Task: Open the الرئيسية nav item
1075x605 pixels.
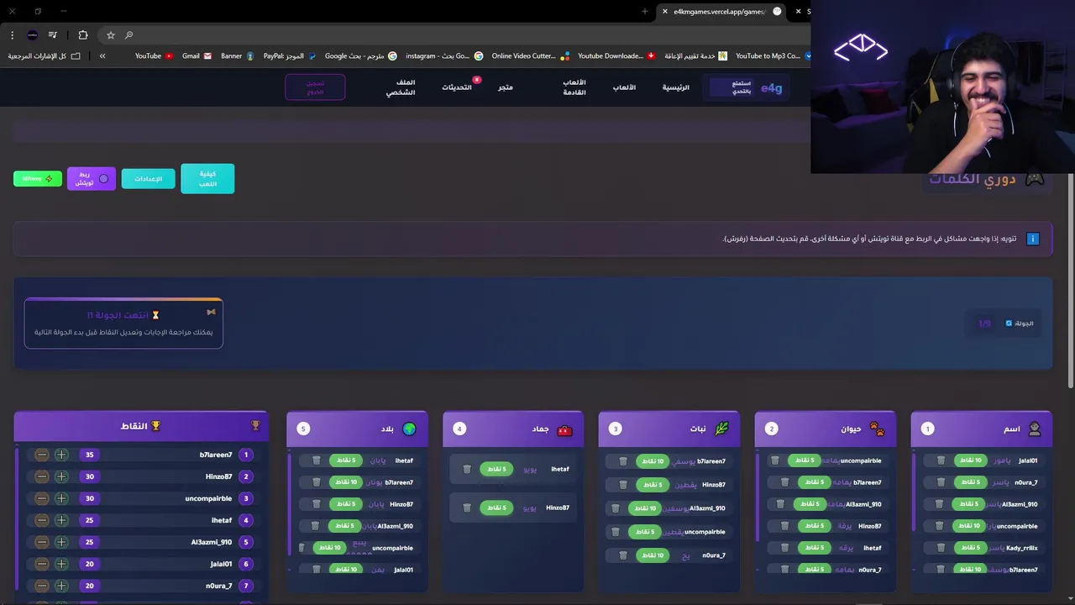Action: pos(675,87)
